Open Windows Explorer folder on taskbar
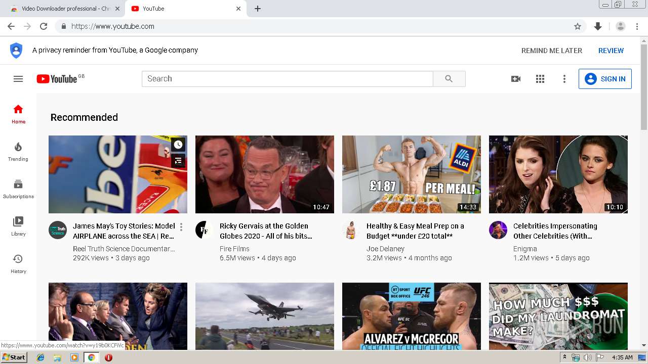Viewport: 648px width, 364px height. (x=57, y=357)
